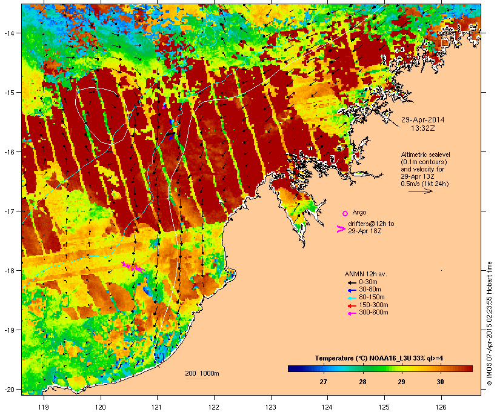Click the magenta 300-600m arrow in legend
The height and width of the screenshot is (412, 497).
[352, 313]
